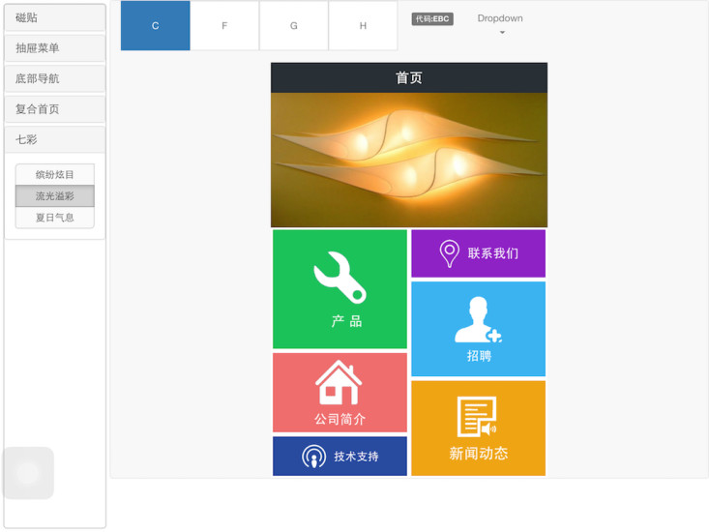
Task: Click the wrench icon on the 产品 tile
Action: coord(340,277)
